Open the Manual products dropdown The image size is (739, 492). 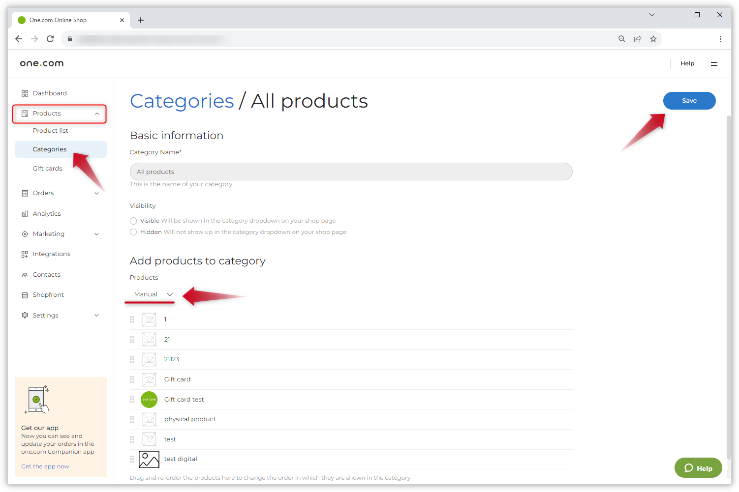click(x=153, y=294)
